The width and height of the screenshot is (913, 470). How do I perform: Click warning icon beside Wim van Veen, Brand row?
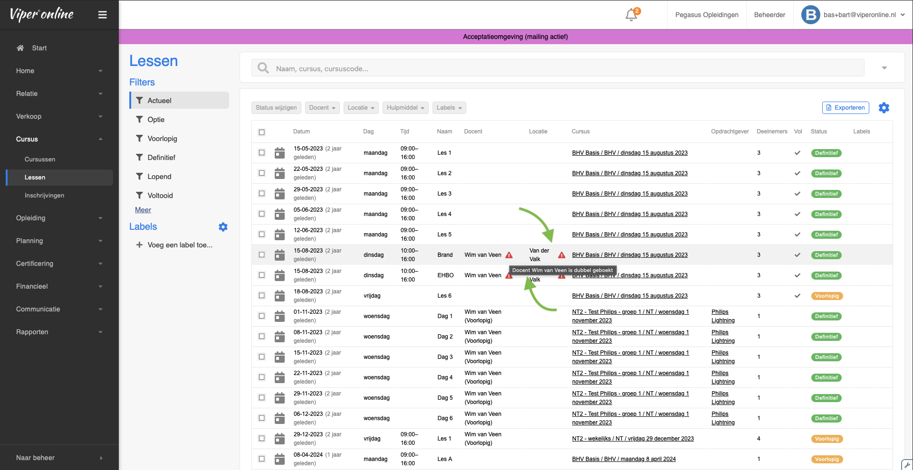tap(509, 255)
